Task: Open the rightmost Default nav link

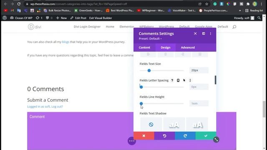Action: pyautogui.click(x=223, y=27)
